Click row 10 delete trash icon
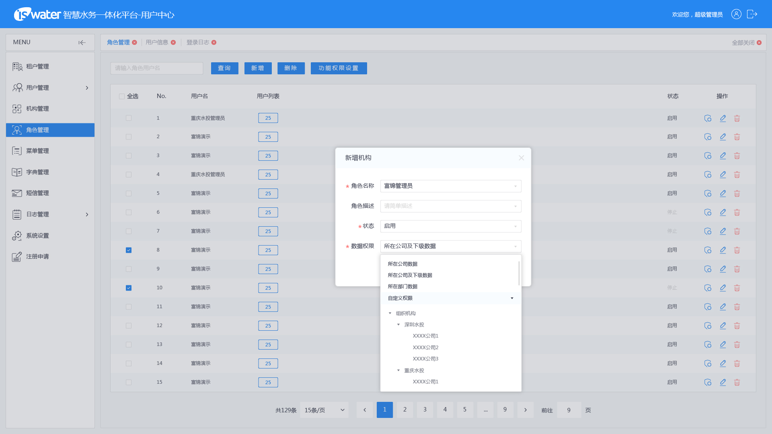The height and width of the screenshot is (434, 772). point(737,288)
